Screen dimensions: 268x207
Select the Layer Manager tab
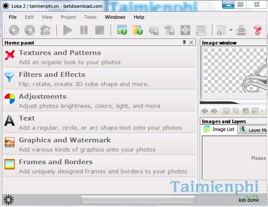pyautogui.click(x=254, y=130)
